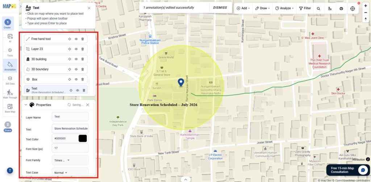371x182 pixels.
Task: Toggle visibility of the Text layer
Action: [78, 90]
